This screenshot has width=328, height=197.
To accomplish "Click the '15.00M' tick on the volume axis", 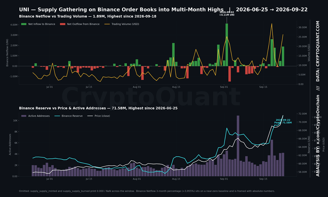I will click(x=302, y=56).
